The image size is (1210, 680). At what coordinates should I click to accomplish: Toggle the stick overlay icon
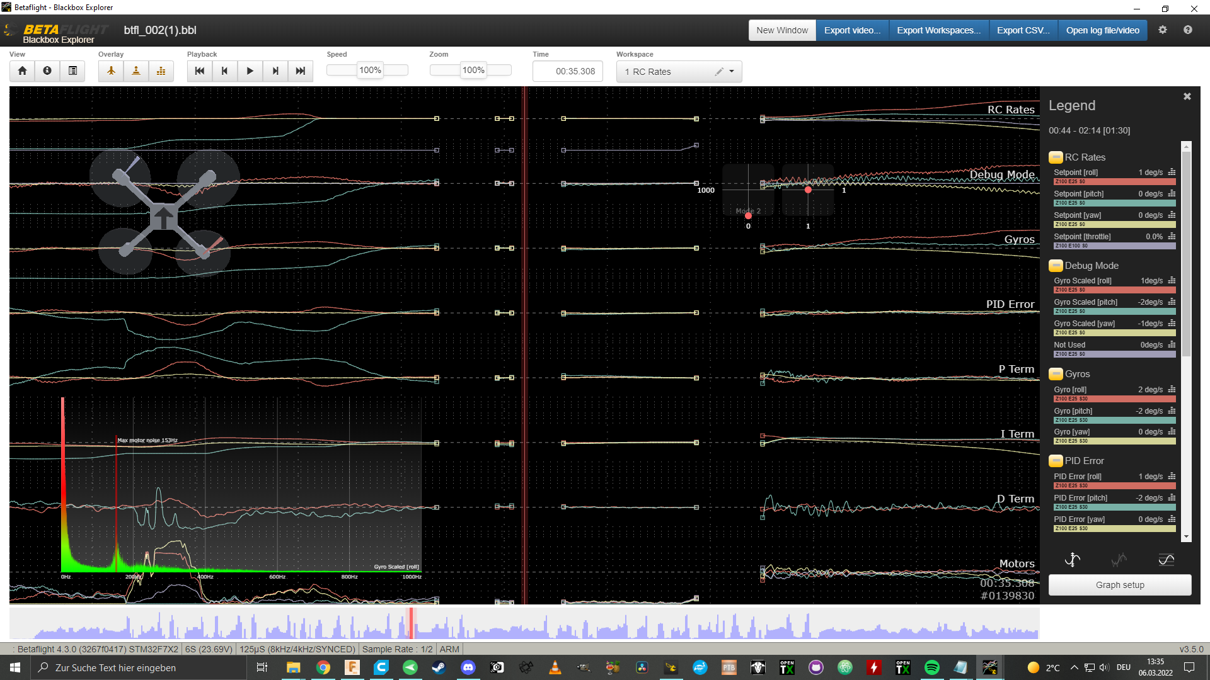pyautogui.click(x=136, y=71)
